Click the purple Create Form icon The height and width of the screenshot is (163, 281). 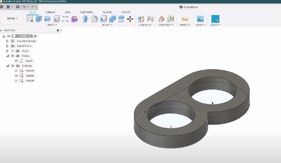(74, 19)
